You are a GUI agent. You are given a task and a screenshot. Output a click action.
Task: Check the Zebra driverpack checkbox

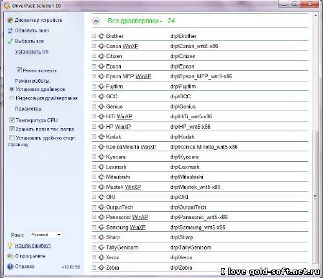coord(94,268)
